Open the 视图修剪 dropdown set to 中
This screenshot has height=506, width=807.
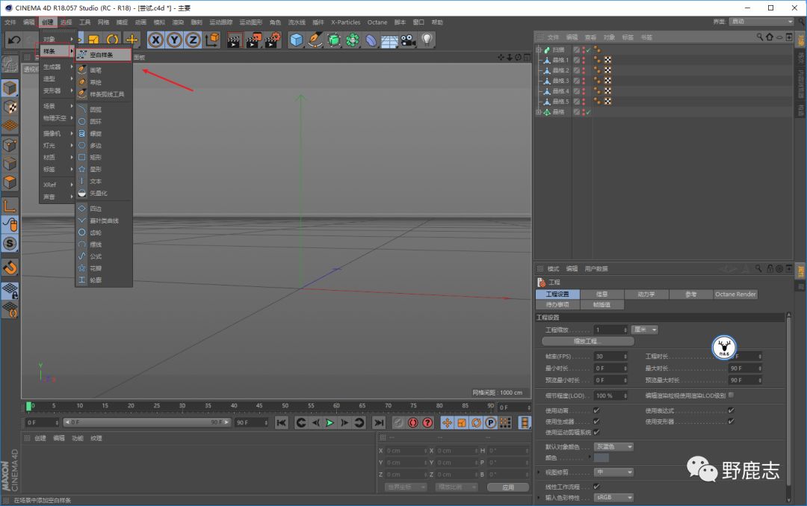(x=613, y=472)
